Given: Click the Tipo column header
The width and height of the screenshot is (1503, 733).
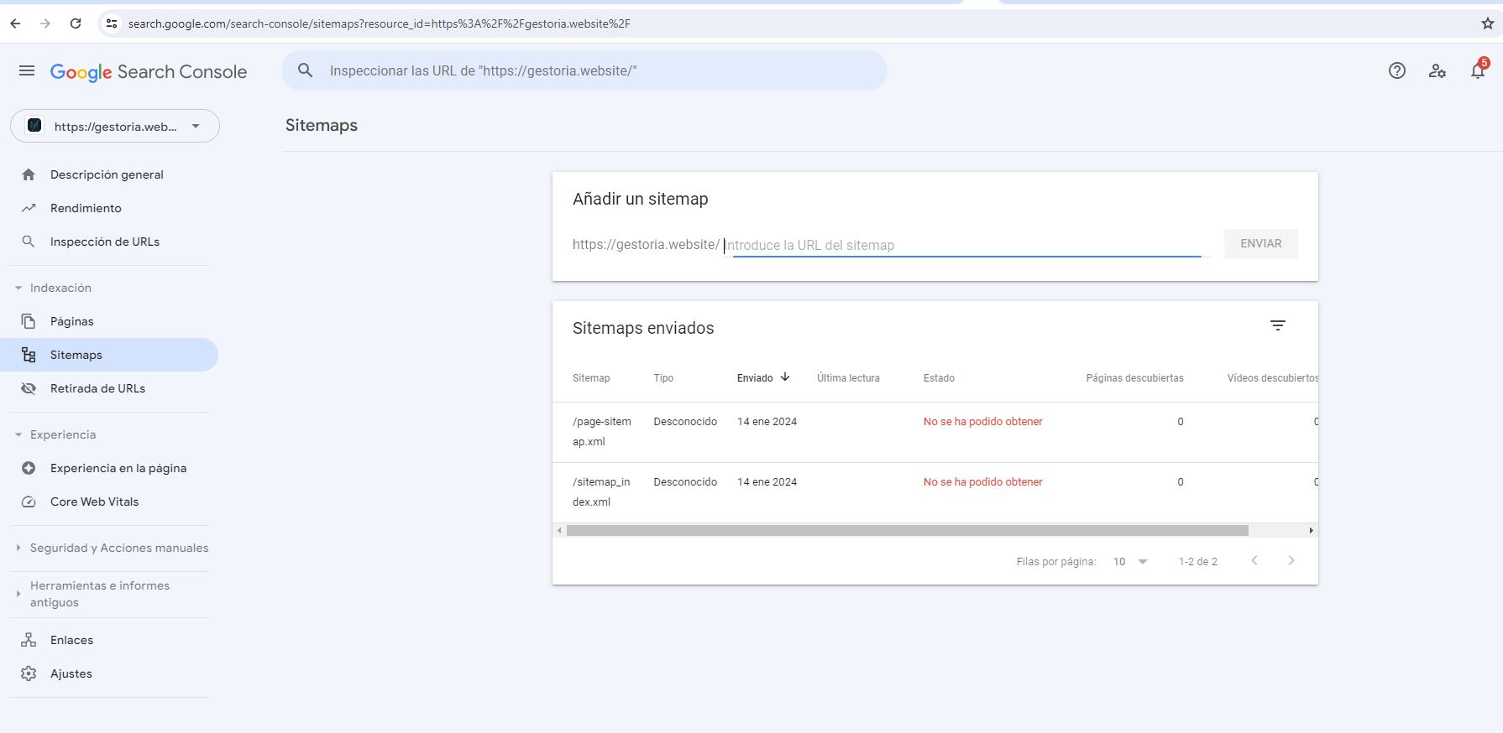Looking at the screenshot, I should pos(663,378).
